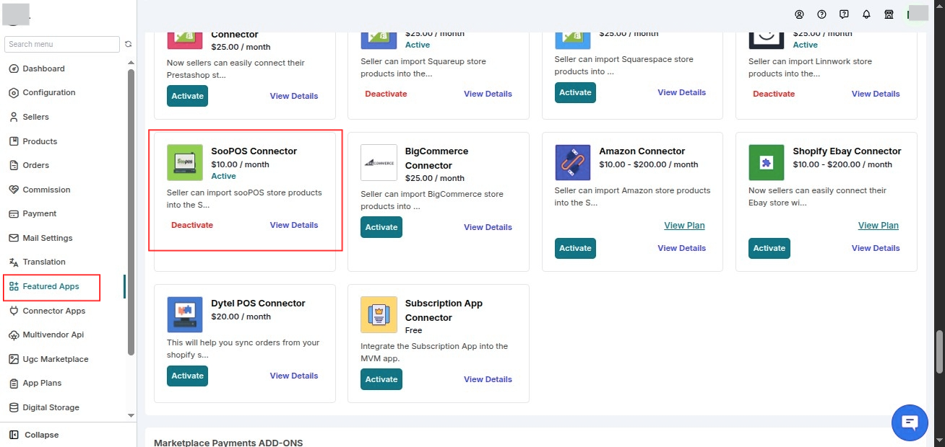Screen dimensions: 945x447
Task: View Plan for Shopify Ebay Connector
Action: [x=879, y=226]
